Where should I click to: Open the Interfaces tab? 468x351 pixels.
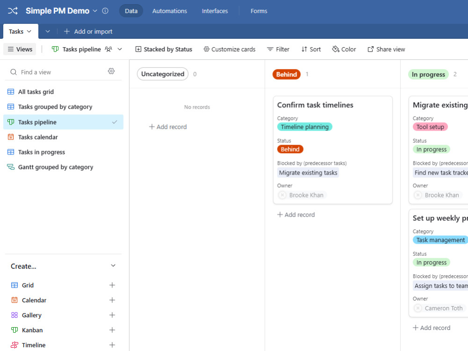pos(215,11)
